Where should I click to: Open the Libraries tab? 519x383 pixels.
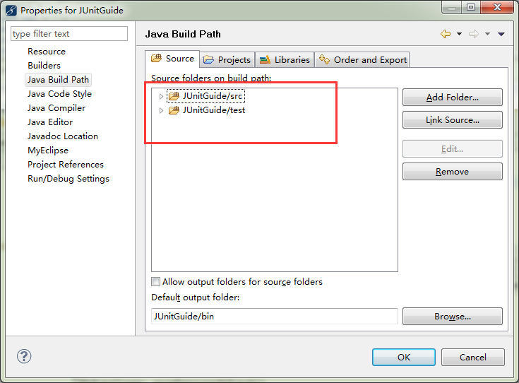point(285,59)
